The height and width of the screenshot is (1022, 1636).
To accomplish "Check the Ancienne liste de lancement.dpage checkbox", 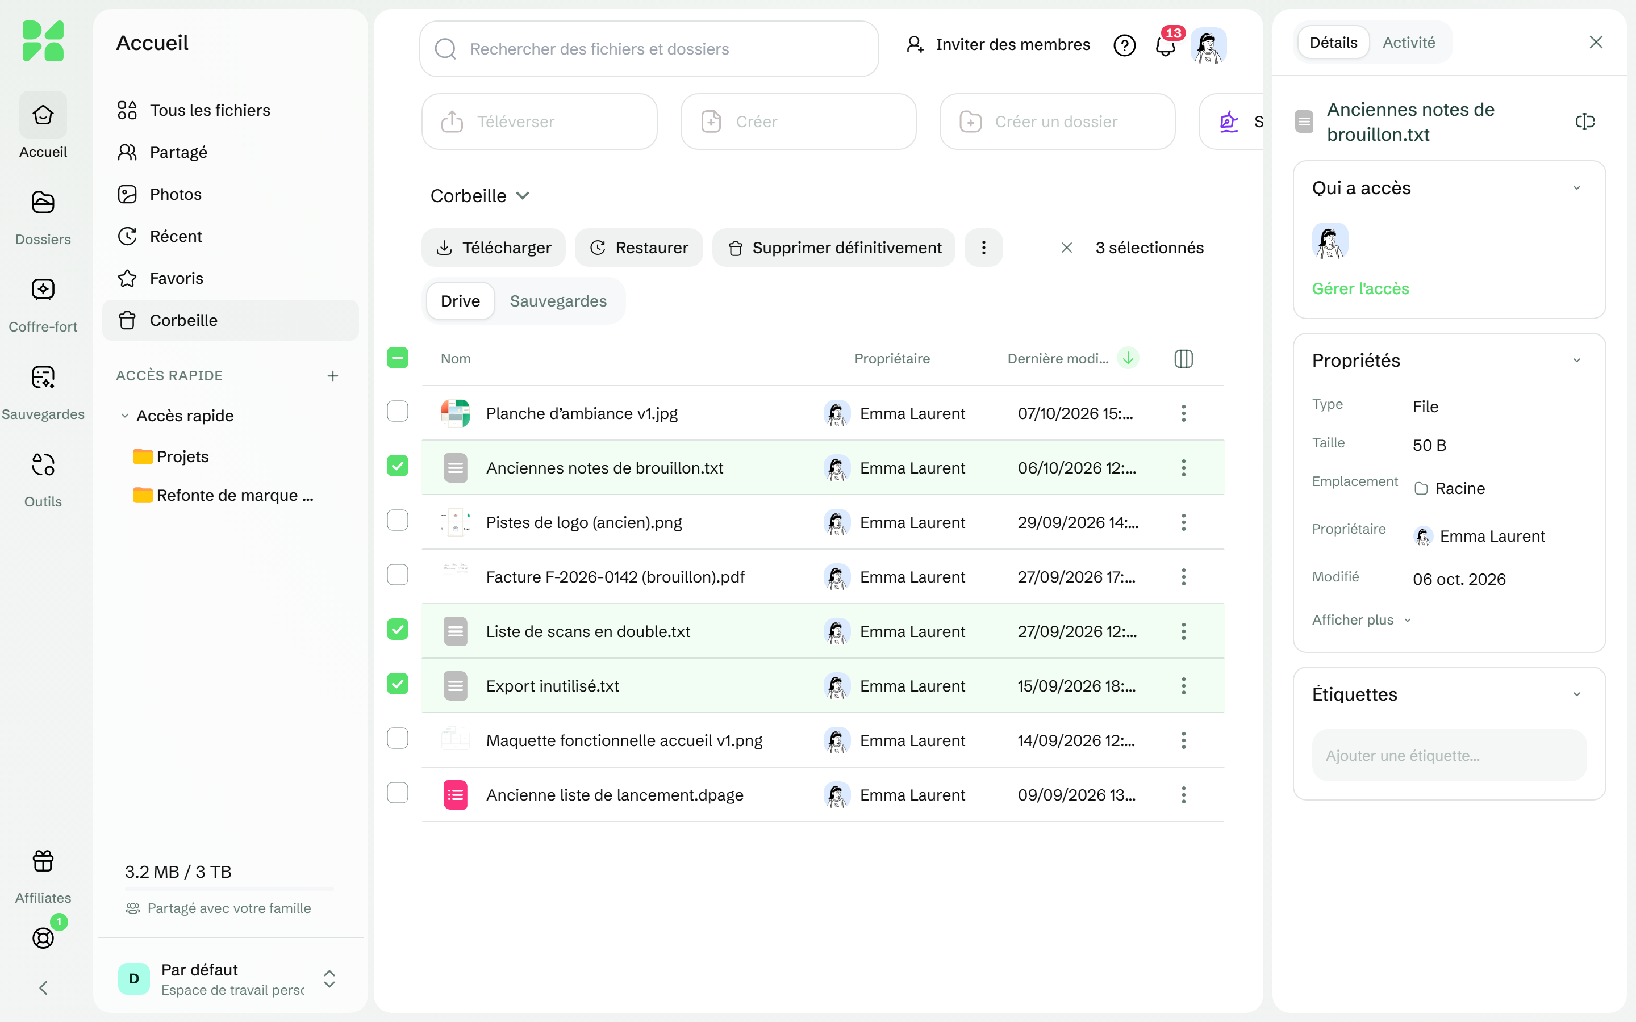I will coord(398,793).
